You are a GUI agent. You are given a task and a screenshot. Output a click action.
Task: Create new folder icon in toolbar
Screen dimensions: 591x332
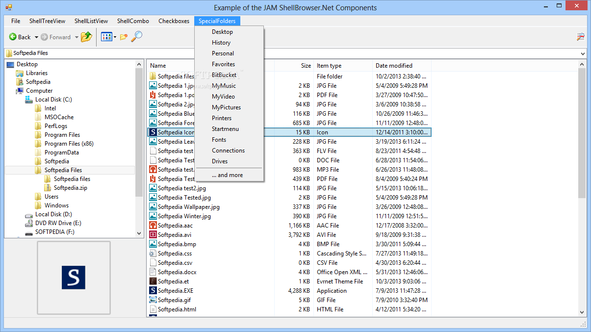124,37
